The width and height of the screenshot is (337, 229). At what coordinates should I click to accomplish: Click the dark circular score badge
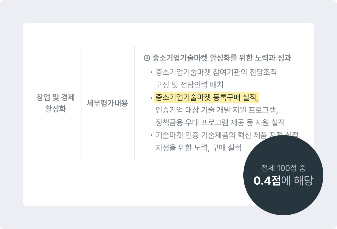283,175
